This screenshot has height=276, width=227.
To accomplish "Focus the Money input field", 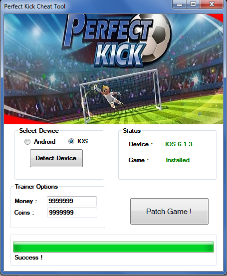I will (x=72, y=201).
